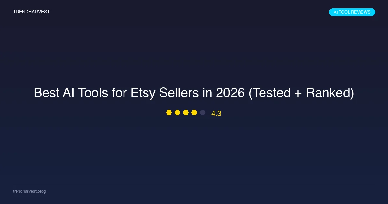Click the 4.3 rating score

[216, 114]
